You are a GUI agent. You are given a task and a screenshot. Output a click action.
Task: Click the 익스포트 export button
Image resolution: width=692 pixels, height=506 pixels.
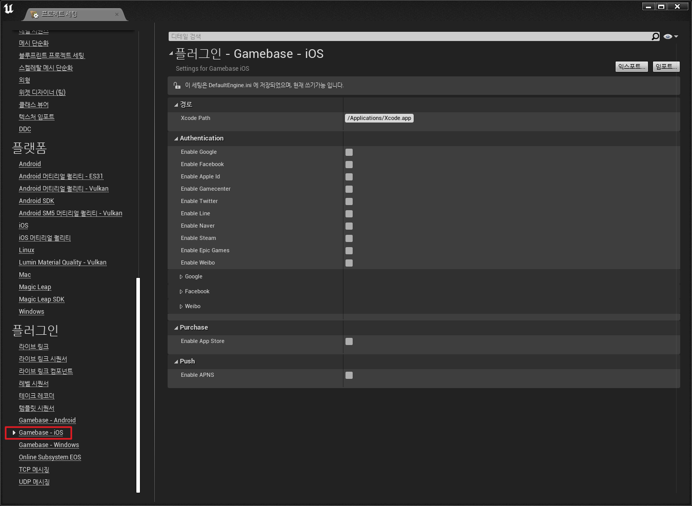[632, 66]
